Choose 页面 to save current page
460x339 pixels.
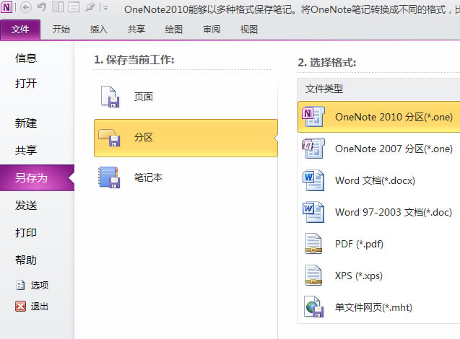pyautogui.click(x=186, y=97)
